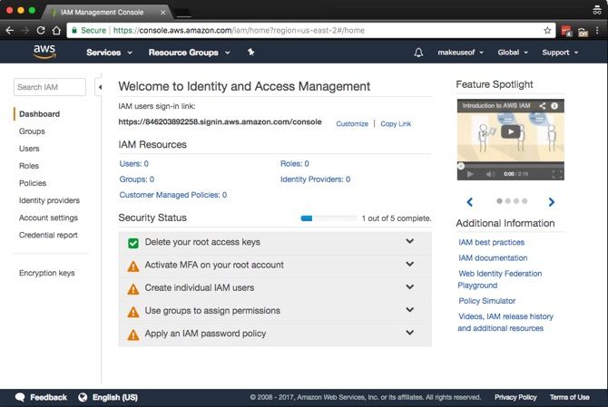Play the Introduction to AWS IAM video
The width and height of the screenshot is (608, 407).
click(511, 131)
